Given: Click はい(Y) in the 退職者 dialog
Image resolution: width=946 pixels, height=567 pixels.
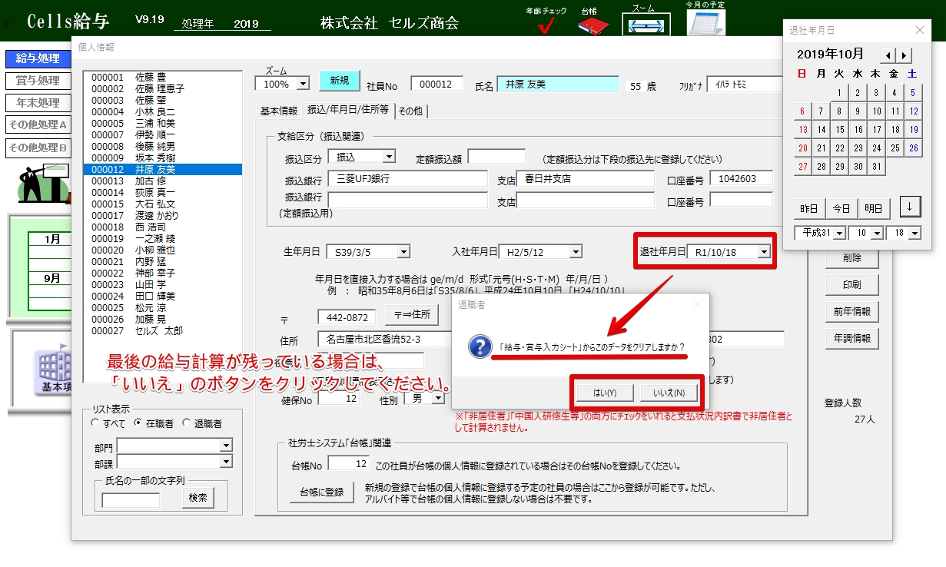Looking at the screenshot, I should pyautogui.click(x=606, y=393).
